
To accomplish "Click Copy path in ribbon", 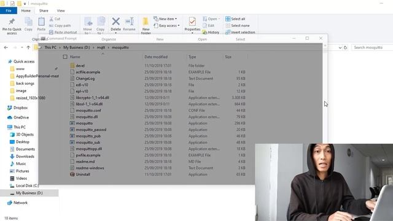I will [x=60, y=26].
